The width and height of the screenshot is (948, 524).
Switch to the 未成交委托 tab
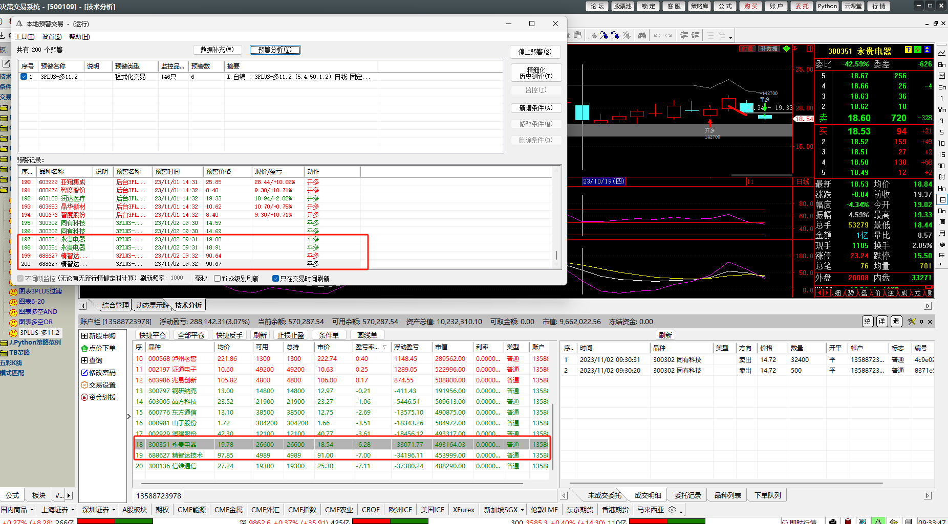[604, 495]
